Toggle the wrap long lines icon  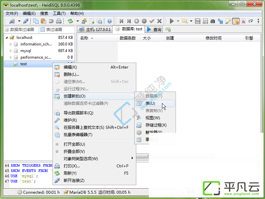coord(251,21)
